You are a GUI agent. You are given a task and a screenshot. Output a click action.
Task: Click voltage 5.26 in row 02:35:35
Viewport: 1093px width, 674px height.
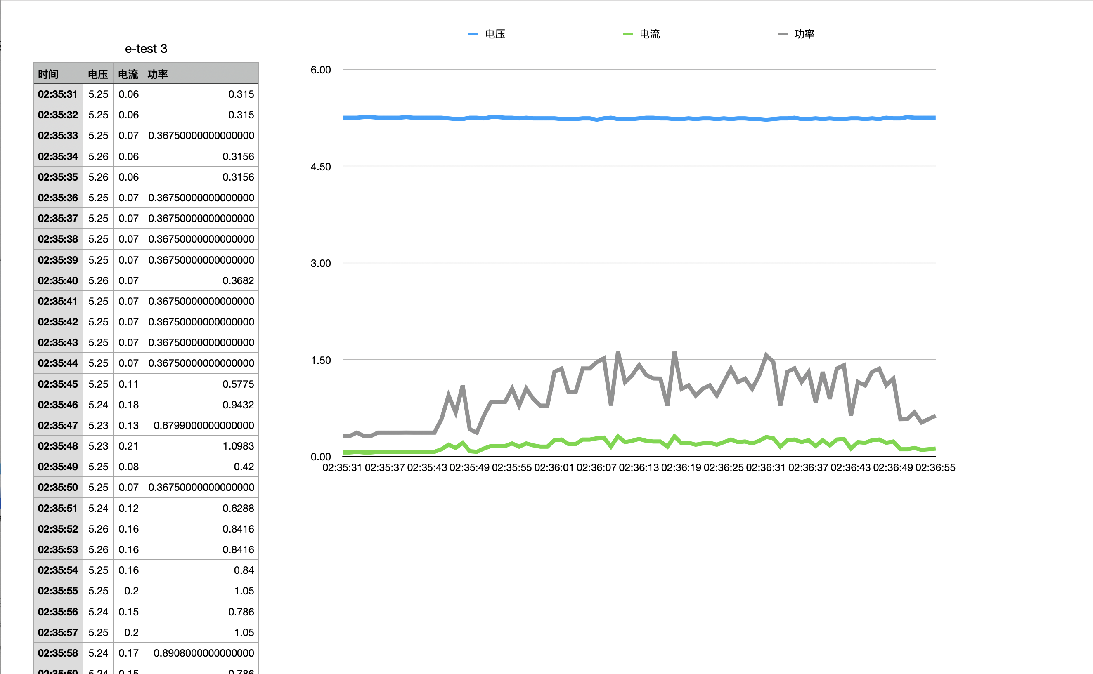98,177
